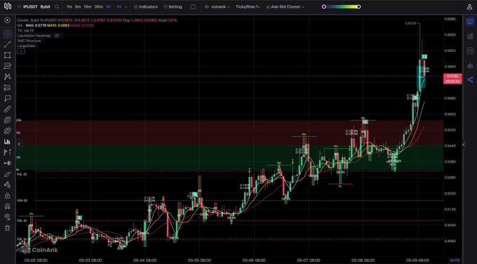Click the 0.6058 high price marker
The width and height of the screenshot is (477, 264).
click(x=410, y=23)
